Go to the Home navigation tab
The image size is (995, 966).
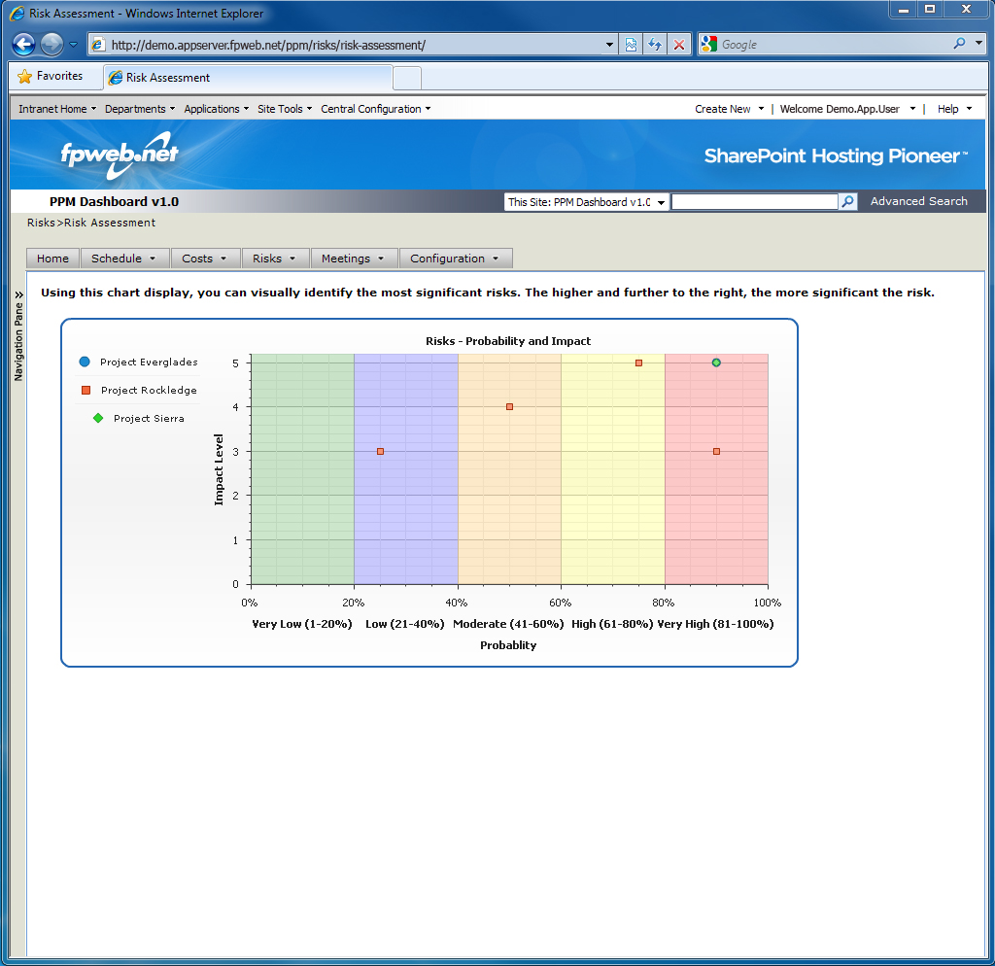(52, 259)
